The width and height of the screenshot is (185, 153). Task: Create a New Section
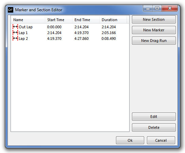tap(154, 19)
